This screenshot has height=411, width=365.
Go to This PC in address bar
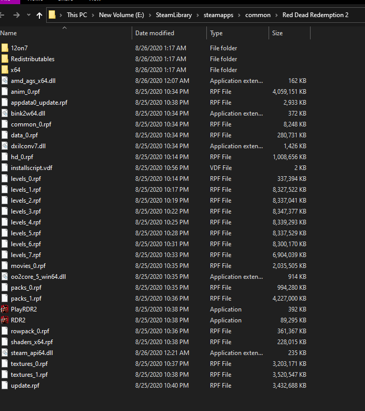[77, 15]
